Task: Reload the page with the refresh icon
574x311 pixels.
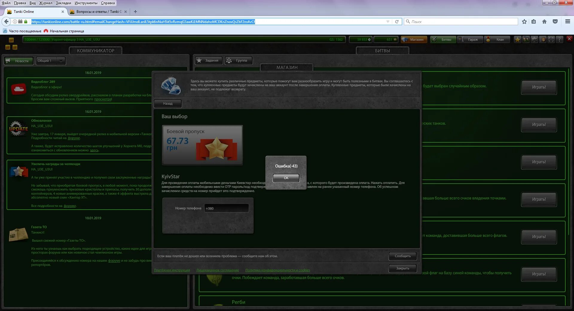Action: 397,22
